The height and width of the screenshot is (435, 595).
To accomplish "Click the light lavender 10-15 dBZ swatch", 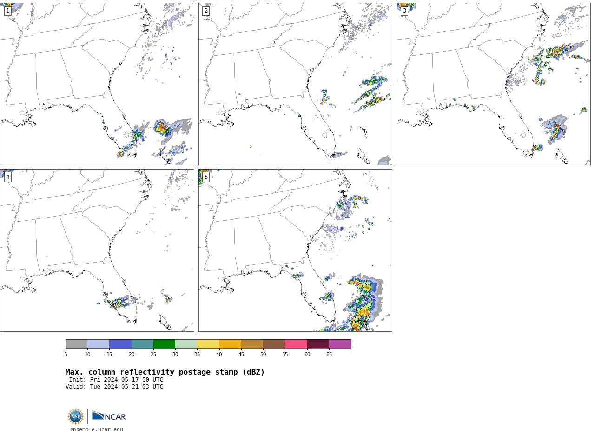I will tap(98, 344).
